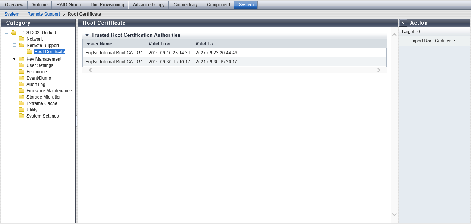471x224 pixels.
Task: Collapse the Action panel with double-arrow icon
Action: pos(404,23)
